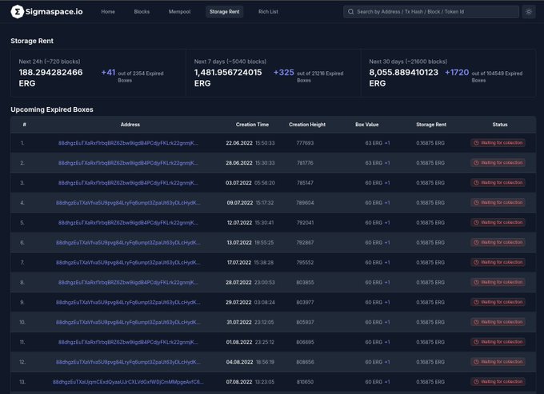Click Waiting for collection badge in row 10
The width and height of the screenshot is (544, 394).
coord(498,322)
